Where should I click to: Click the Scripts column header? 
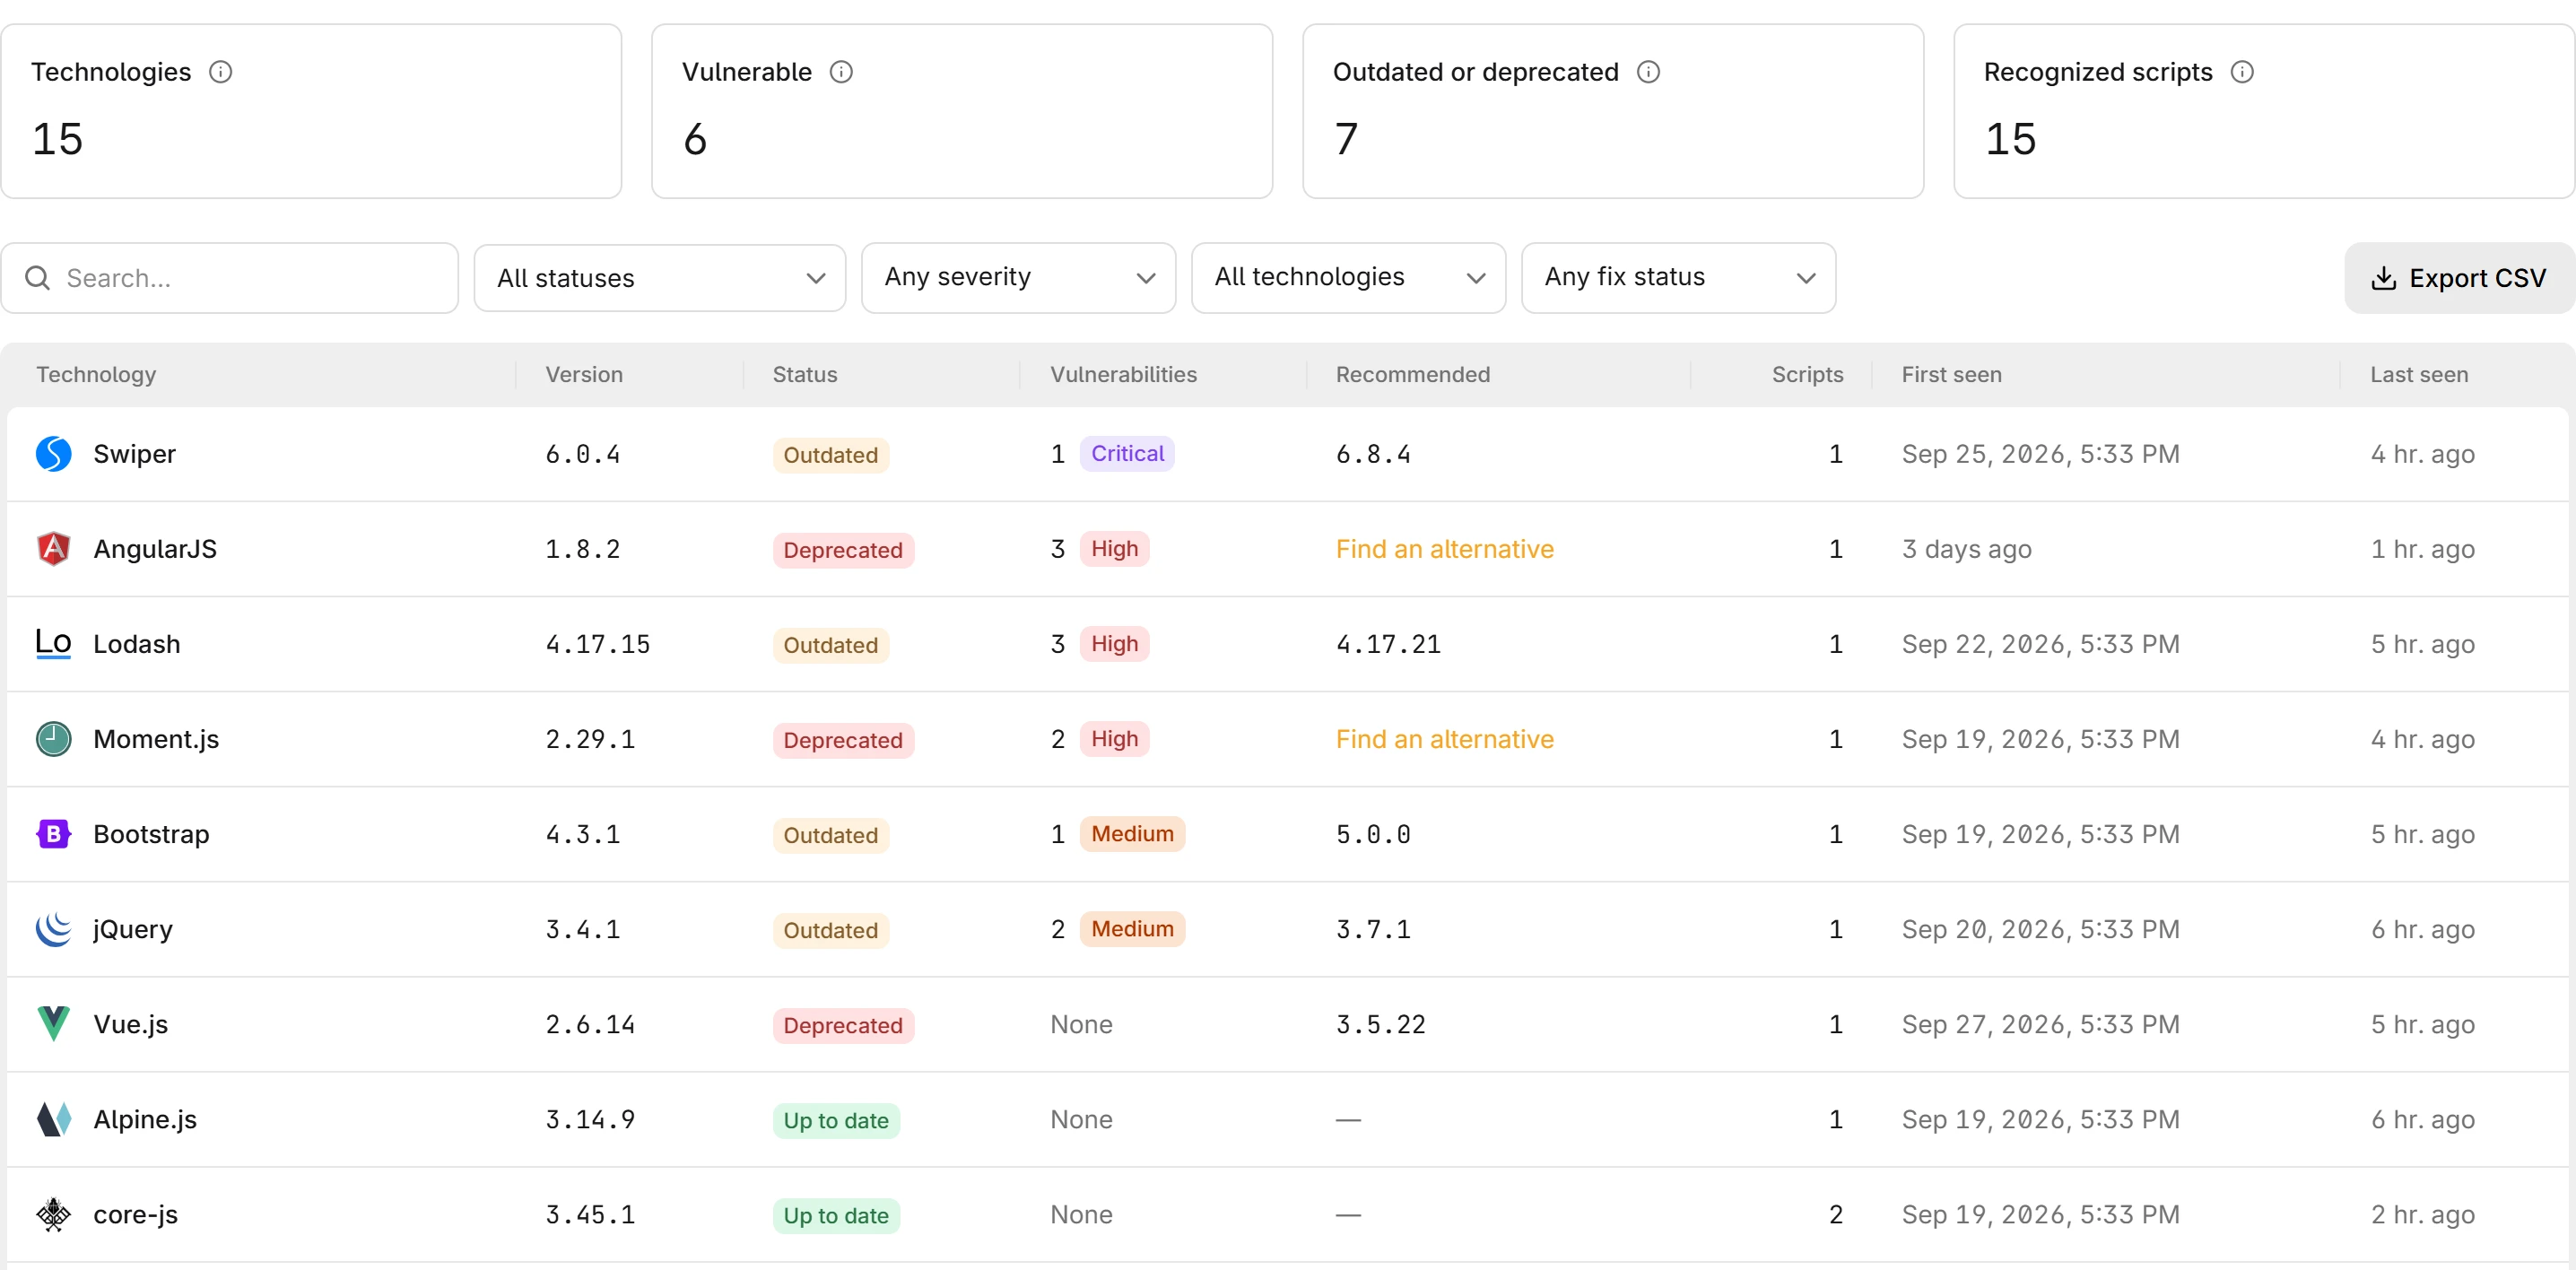click(1807, 374)
